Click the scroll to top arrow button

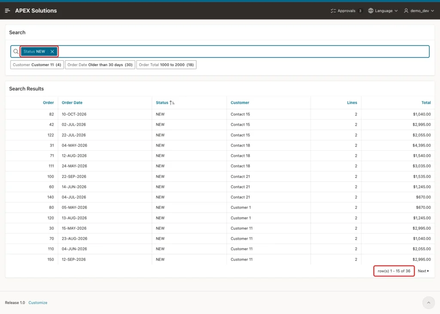428,302
